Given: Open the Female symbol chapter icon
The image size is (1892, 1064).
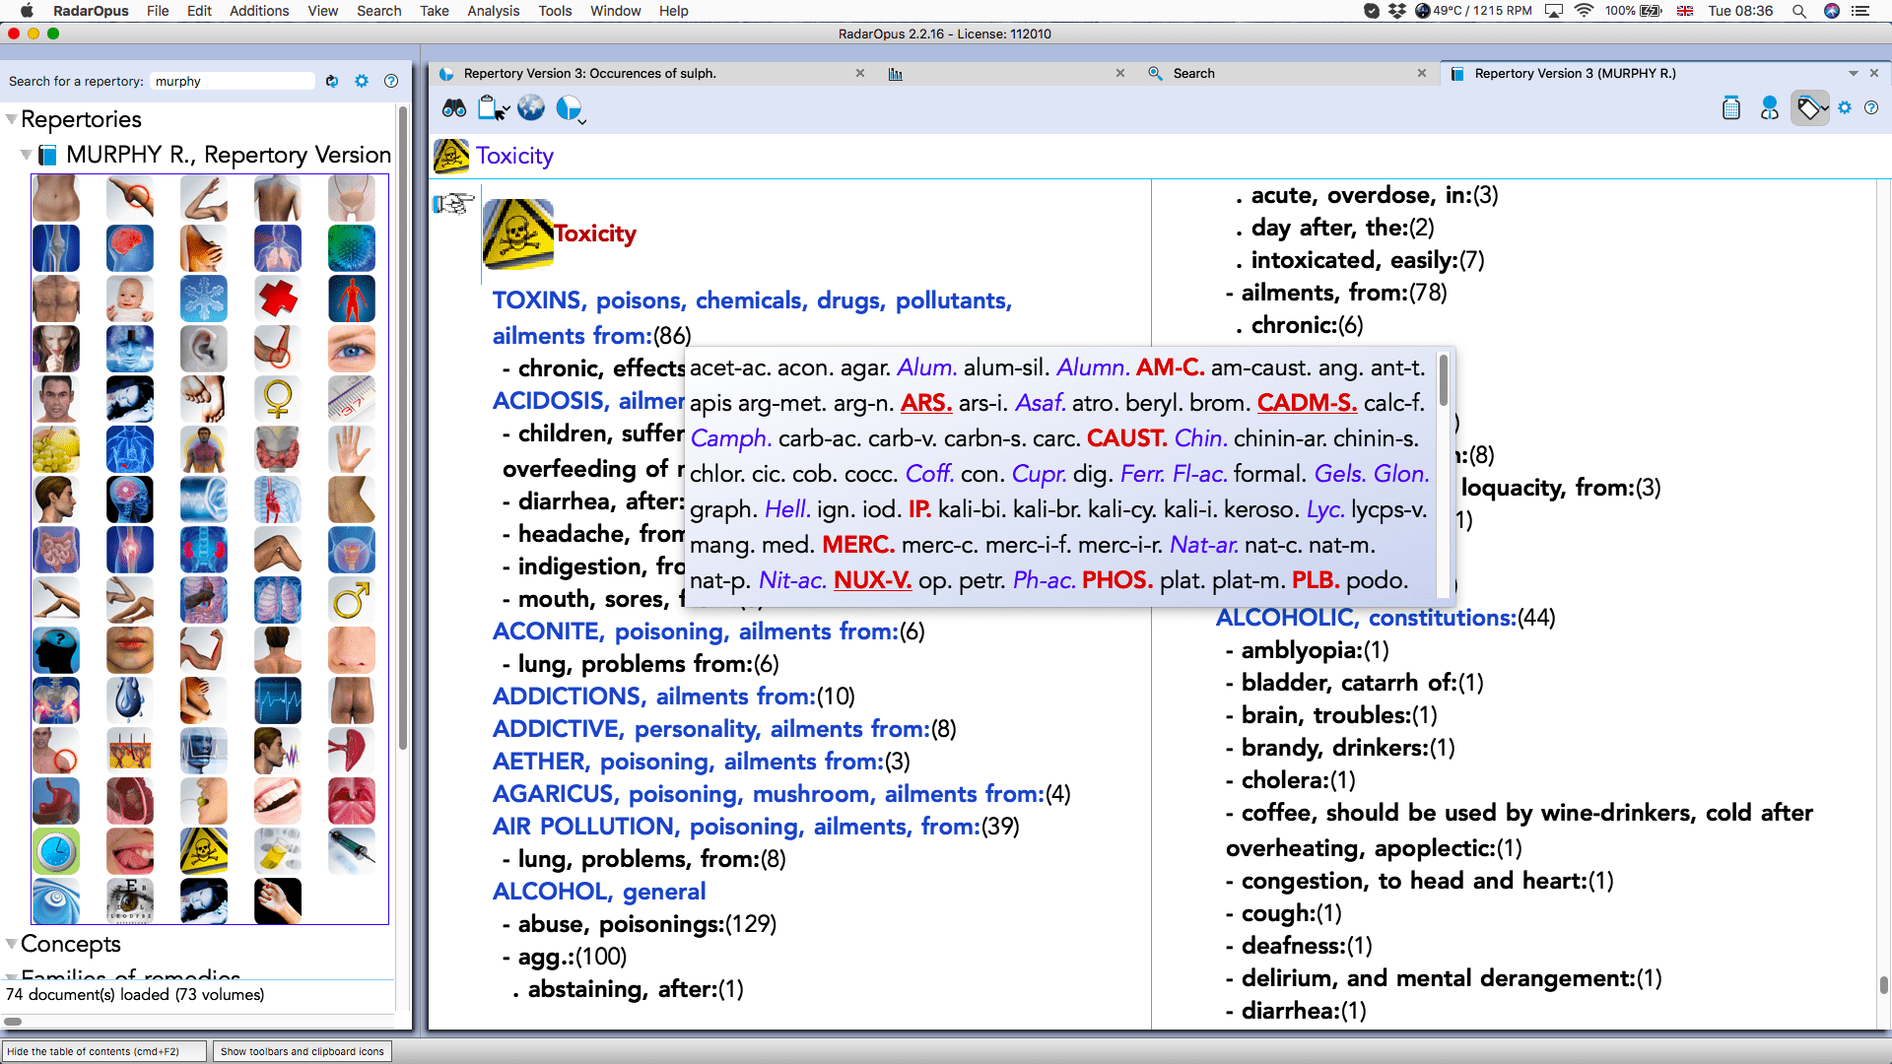Looking at the screenshot, I should (278, 399).
